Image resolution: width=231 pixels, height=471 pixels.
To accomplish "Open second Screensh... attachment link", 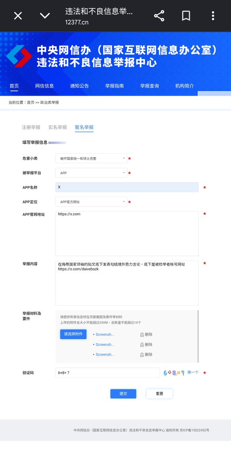I will point(105,345).
